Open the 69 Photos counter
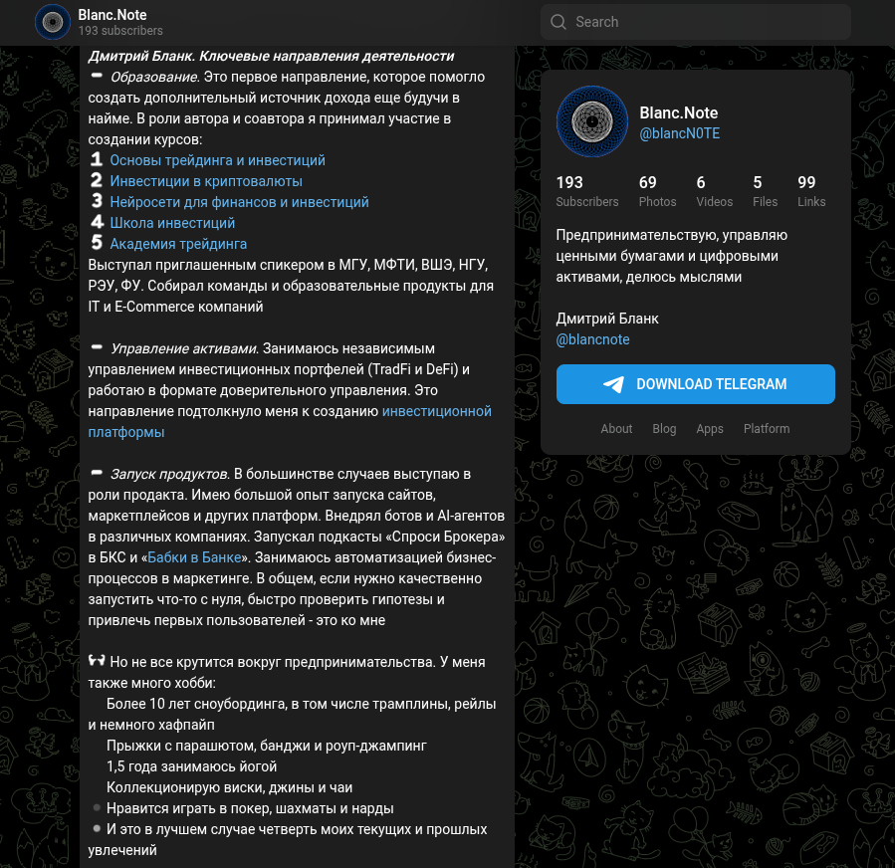The width and height of the screenshot is (895, 868). [x=657, y=191]
